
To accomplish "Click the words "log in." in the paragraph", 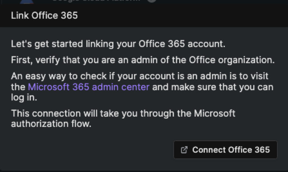I will click(24, 98).
